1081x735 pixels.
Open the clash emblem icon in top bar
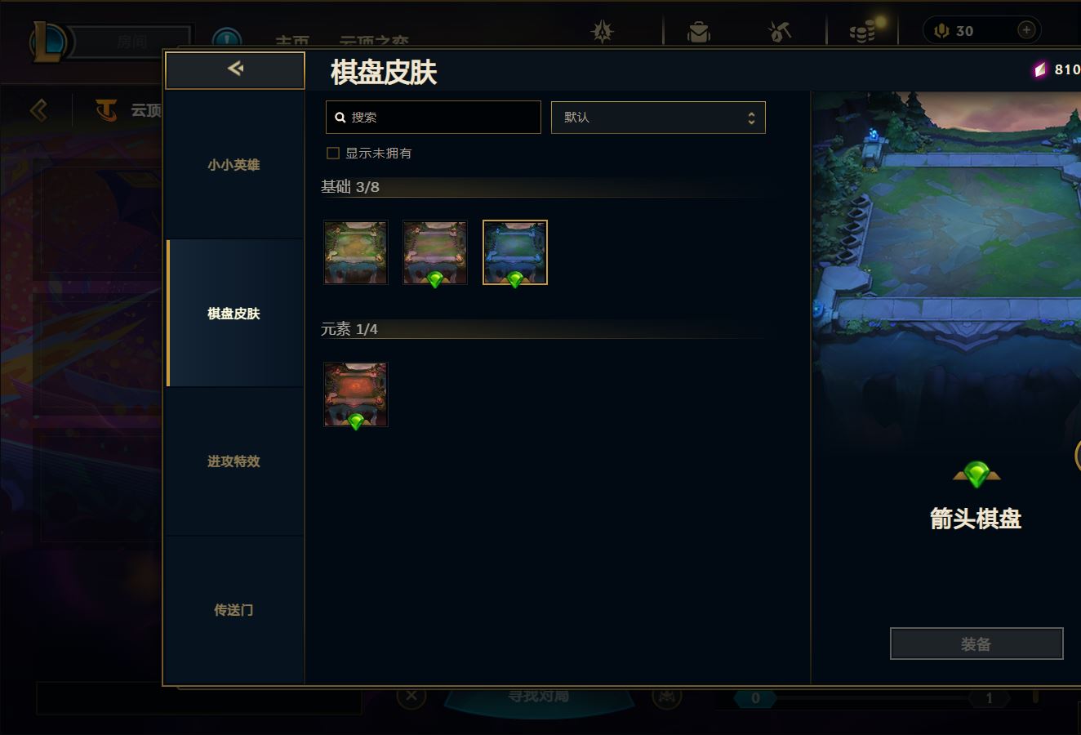coord(603,31)
